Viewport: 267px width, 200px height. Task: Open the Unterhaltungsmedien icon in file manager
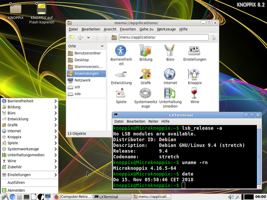click(x=169, y=93)
